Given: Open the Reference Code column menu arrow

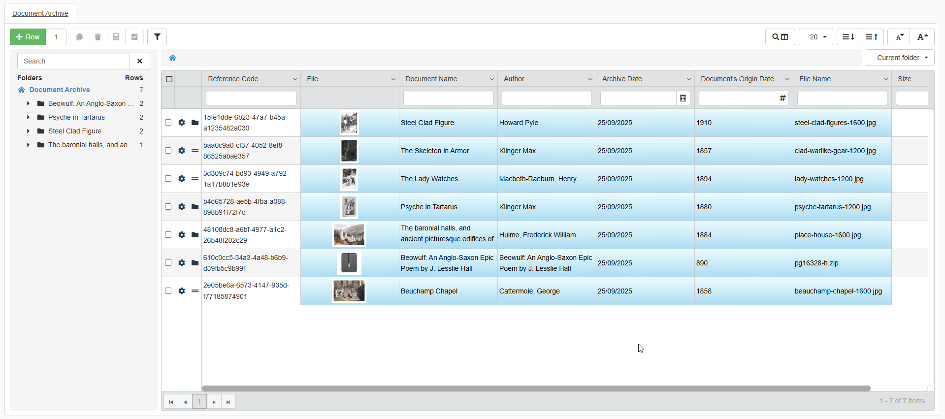Looking at the screenshot, I should tap(295, 79).
